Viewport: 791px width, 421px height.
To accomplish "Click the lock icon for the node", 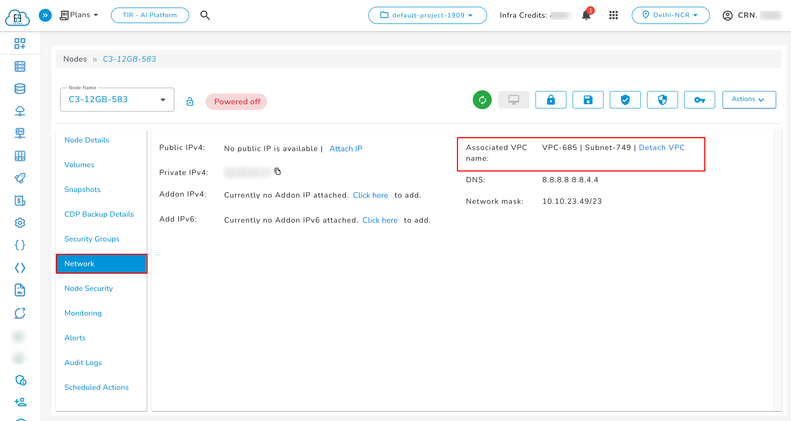I will [x=551, y=99].
